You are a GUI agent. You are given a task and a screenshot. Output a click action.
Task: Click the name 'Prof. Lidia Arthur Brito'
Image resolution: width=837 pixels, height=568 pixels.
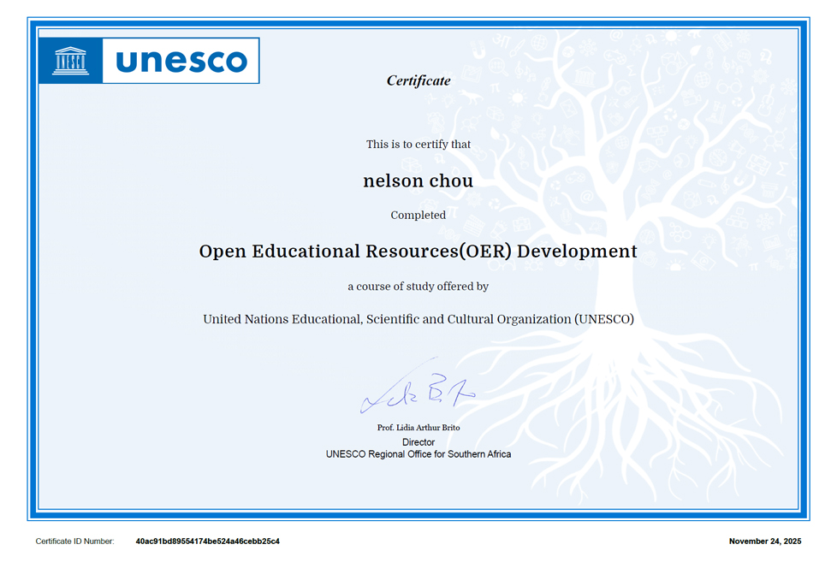[x=418, y=428]
